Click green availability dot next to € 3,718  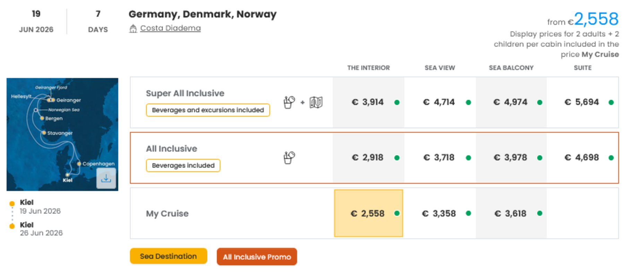point(469,158)
